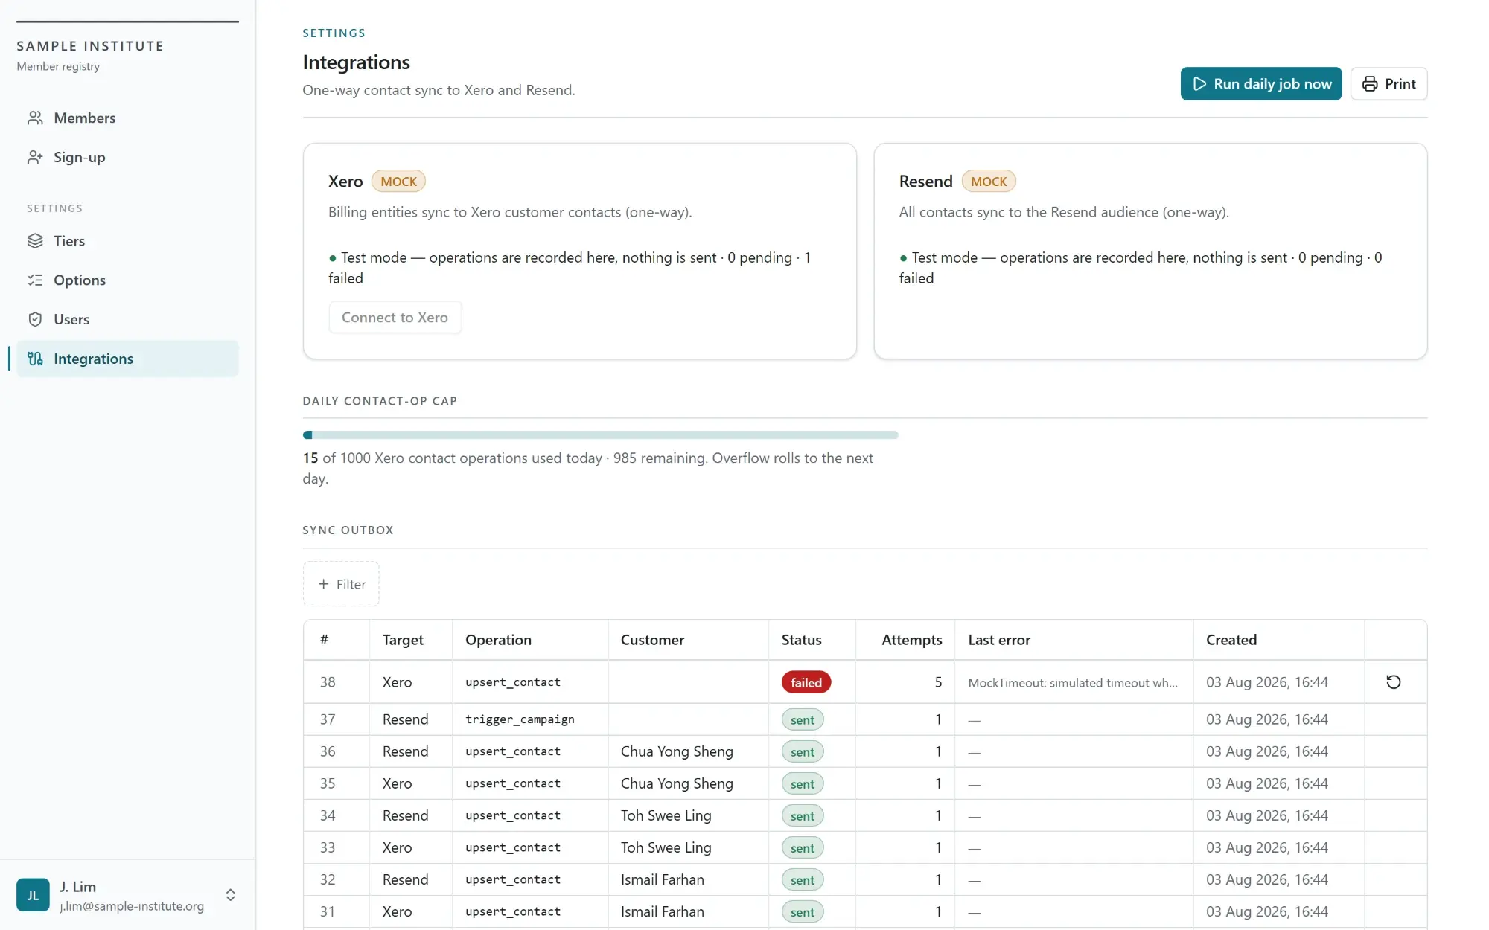
Task: Select the Integrations menu item
Action: pyautogui.click(x=127, y=359)
